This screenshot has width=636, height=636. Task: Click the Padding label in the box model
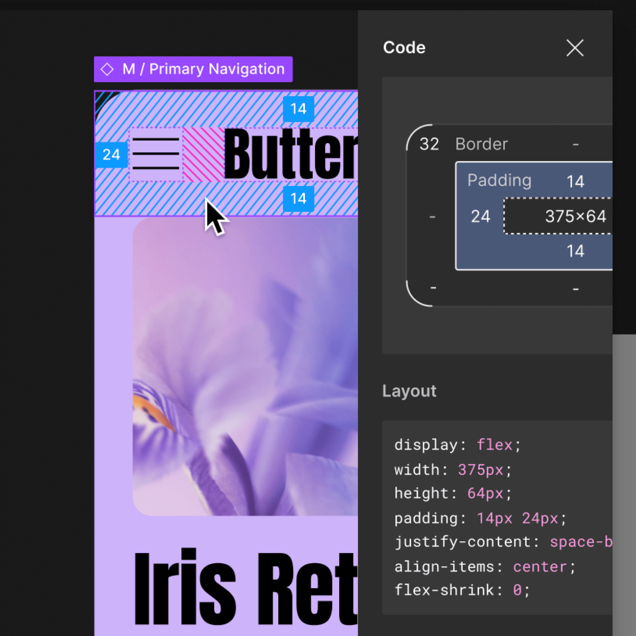[499, 180]
